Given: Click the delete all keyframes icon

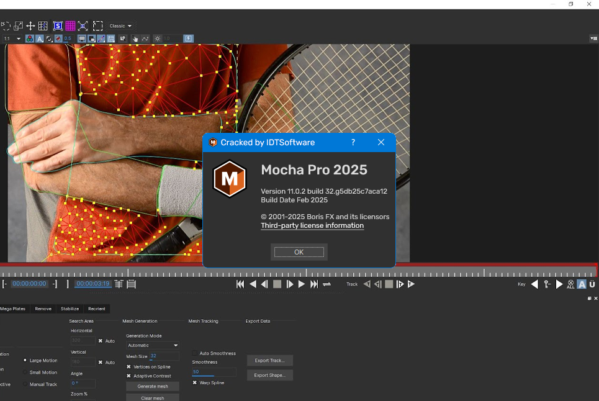Looking at the screenshot, I should pos(570,284).
